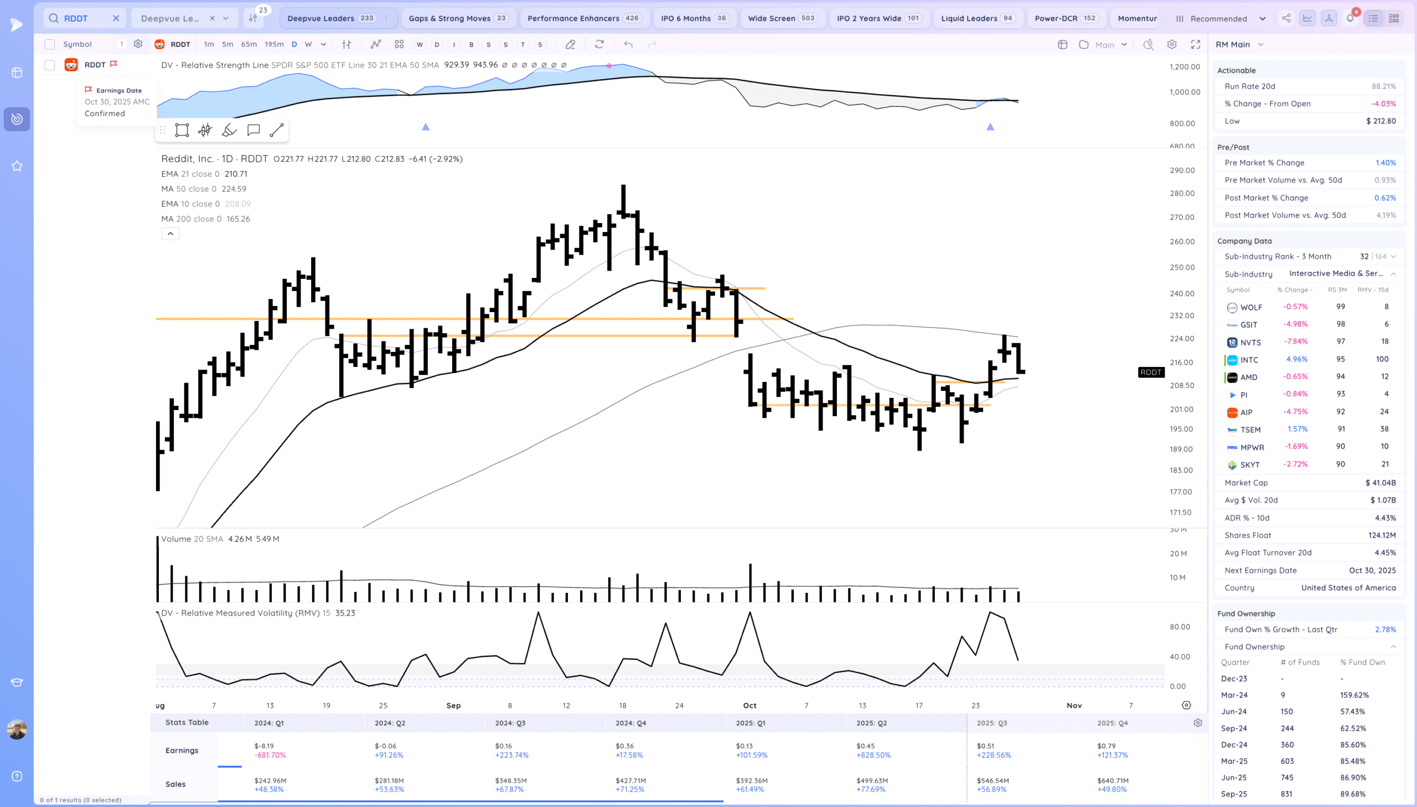
Task: Toggle the W template circle button
Action: click(420, 44)
